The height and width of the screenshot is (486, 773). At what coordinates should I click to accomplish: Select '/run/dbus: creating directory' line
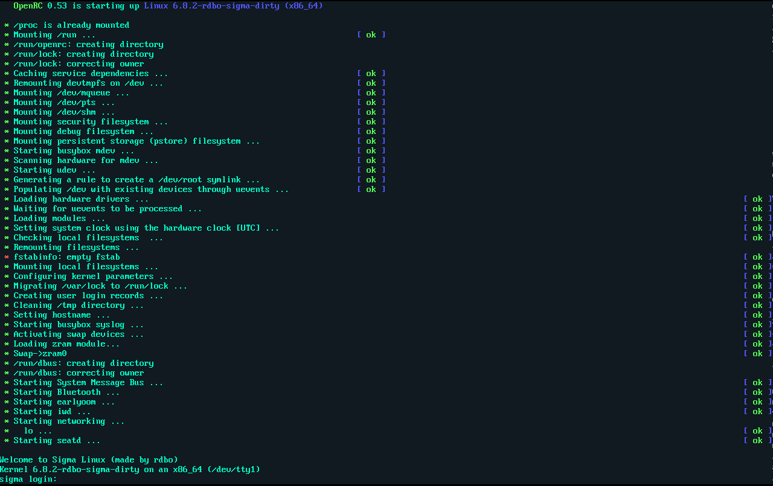click(83, 363)
